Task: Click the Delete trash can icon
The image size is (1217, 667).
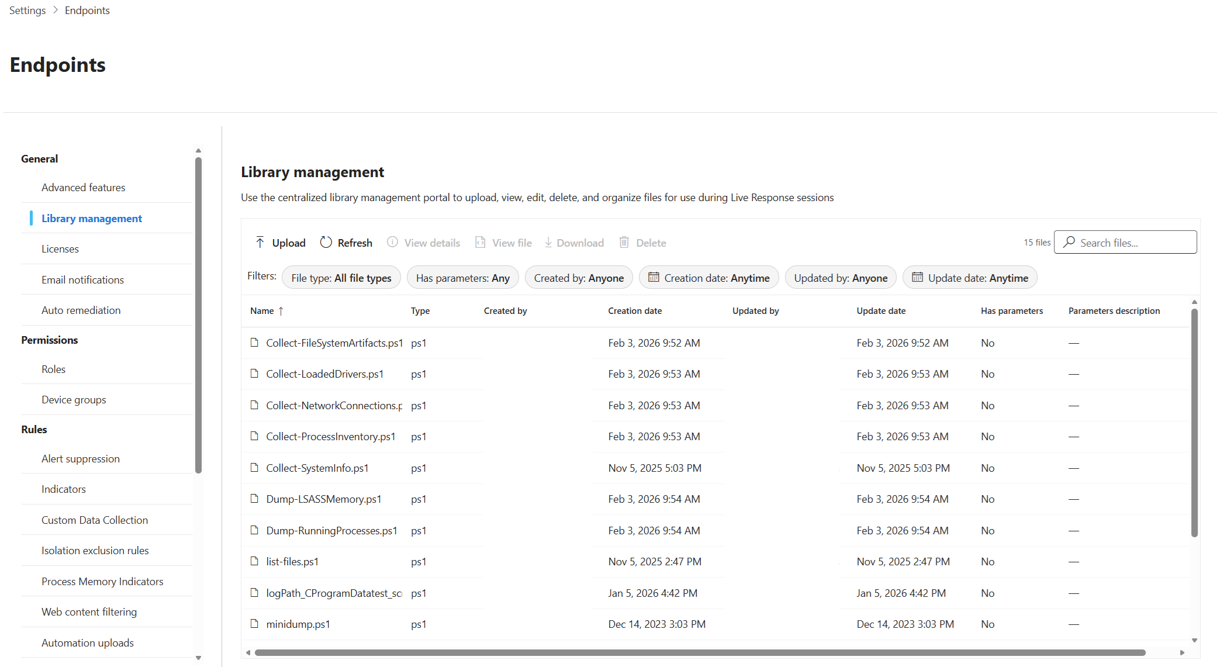Action: [624, 243]
